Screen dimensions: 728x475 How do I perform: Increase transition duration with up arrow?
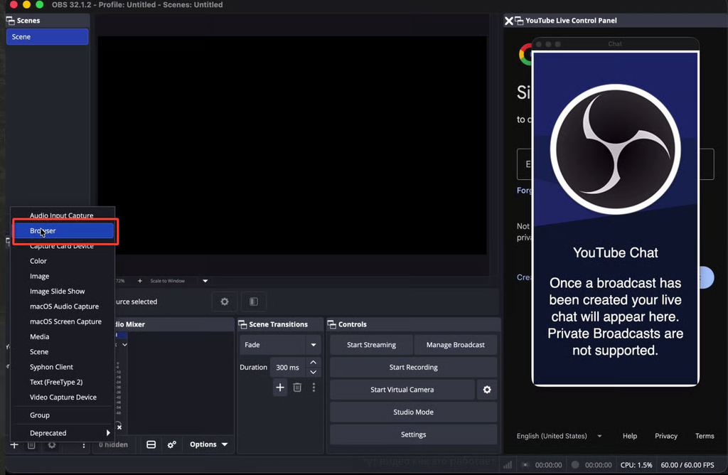(314, 362)
